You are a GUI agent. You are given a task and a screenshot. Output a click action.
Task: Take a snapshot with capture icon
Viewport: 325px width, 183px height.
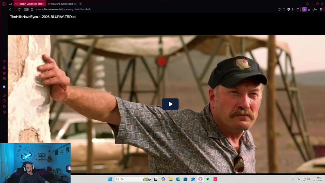tap(284, 9)
